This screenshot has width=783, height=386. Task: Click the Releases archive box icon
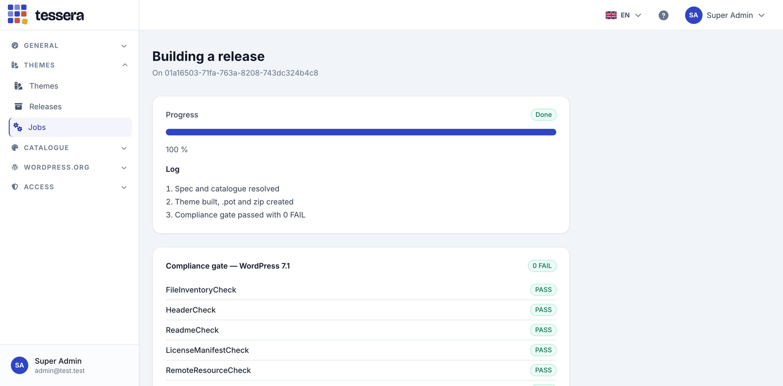coord(19,106)
